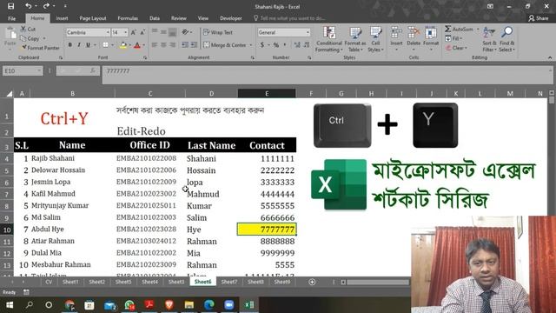The height and width of the screenshot is (313, 556).
Task: Activate the Format Painter brush
Action: point(41,48)
